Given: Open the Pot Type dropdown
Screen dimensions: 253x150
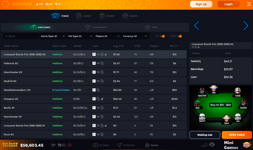Looking at the screenshot, I should [80, 36].
